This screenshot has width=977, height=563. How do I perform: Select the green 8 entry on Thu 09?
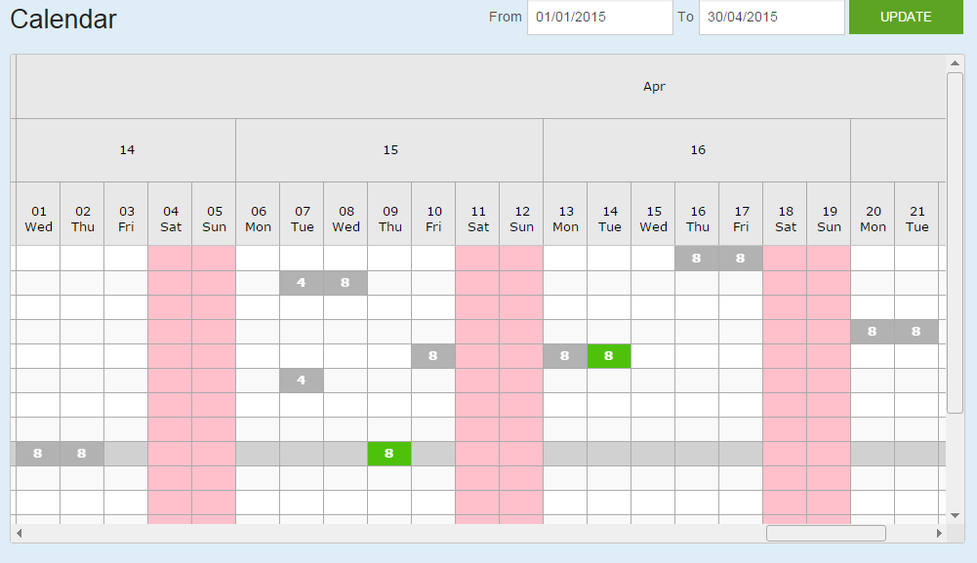[389, 454]
